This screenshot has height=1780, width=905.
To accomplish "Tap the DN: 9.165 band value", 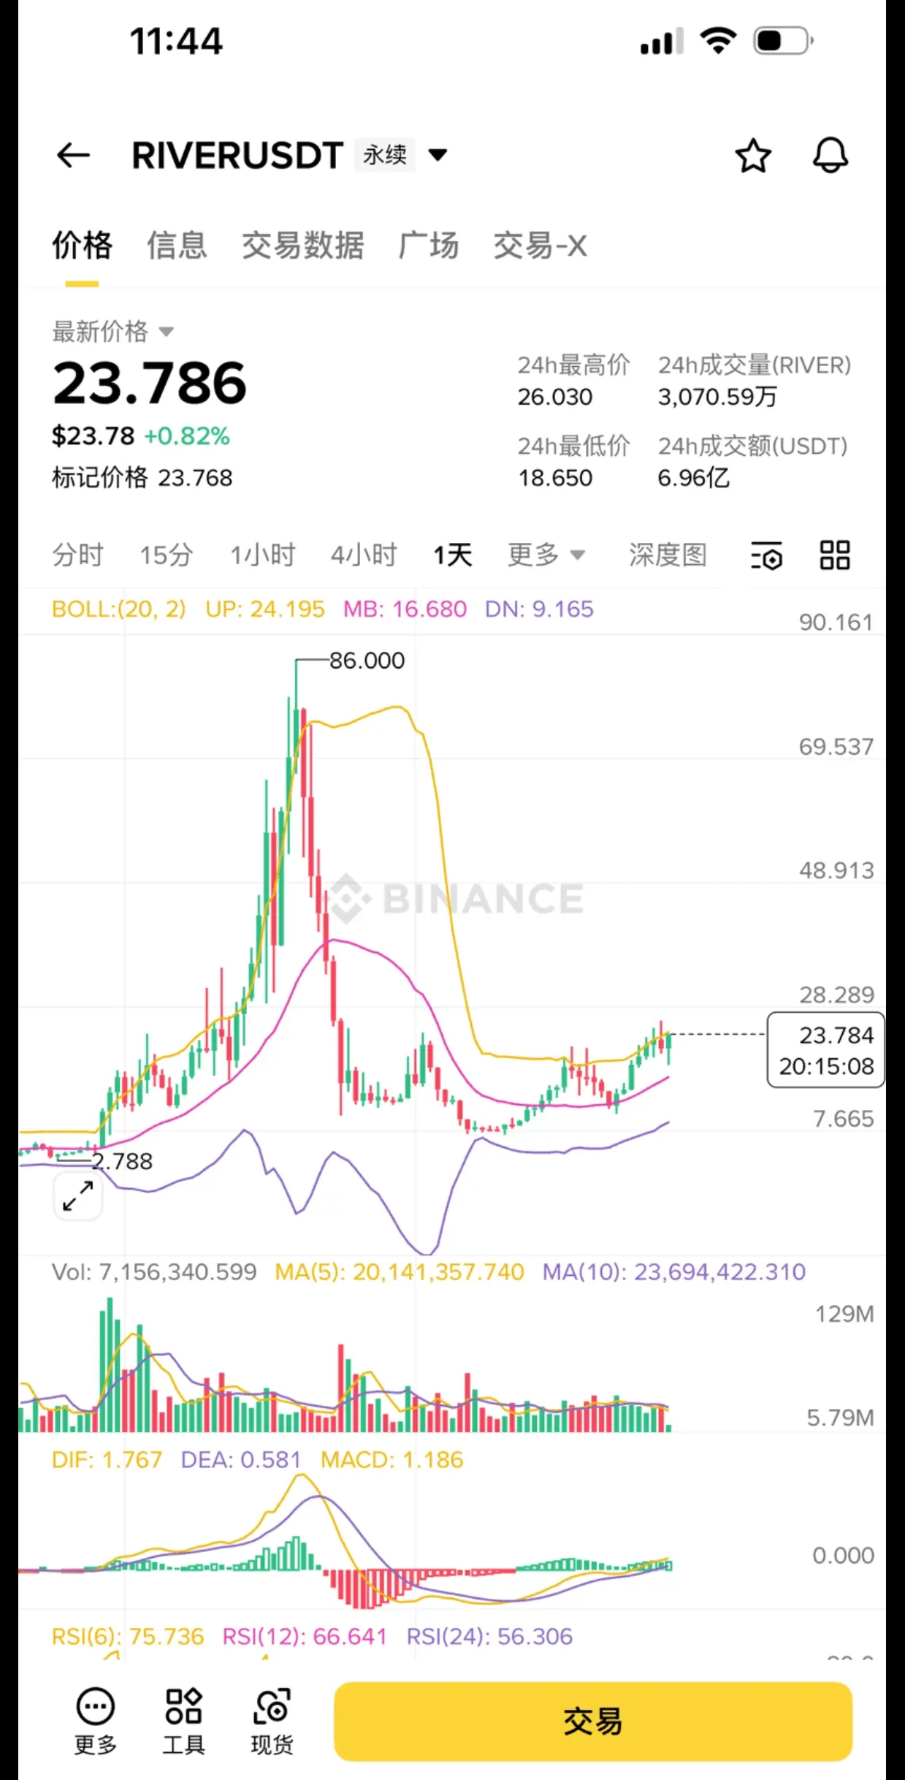I will 539,609.
